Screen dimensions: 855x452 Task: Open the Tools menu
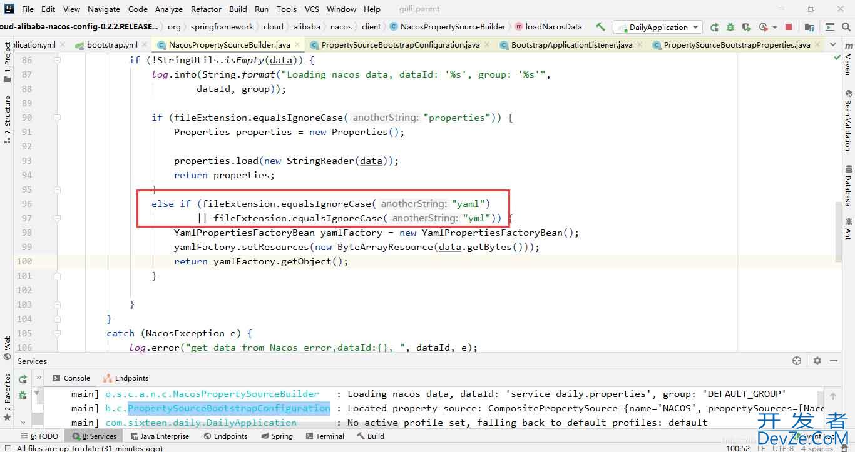point(287,9)
